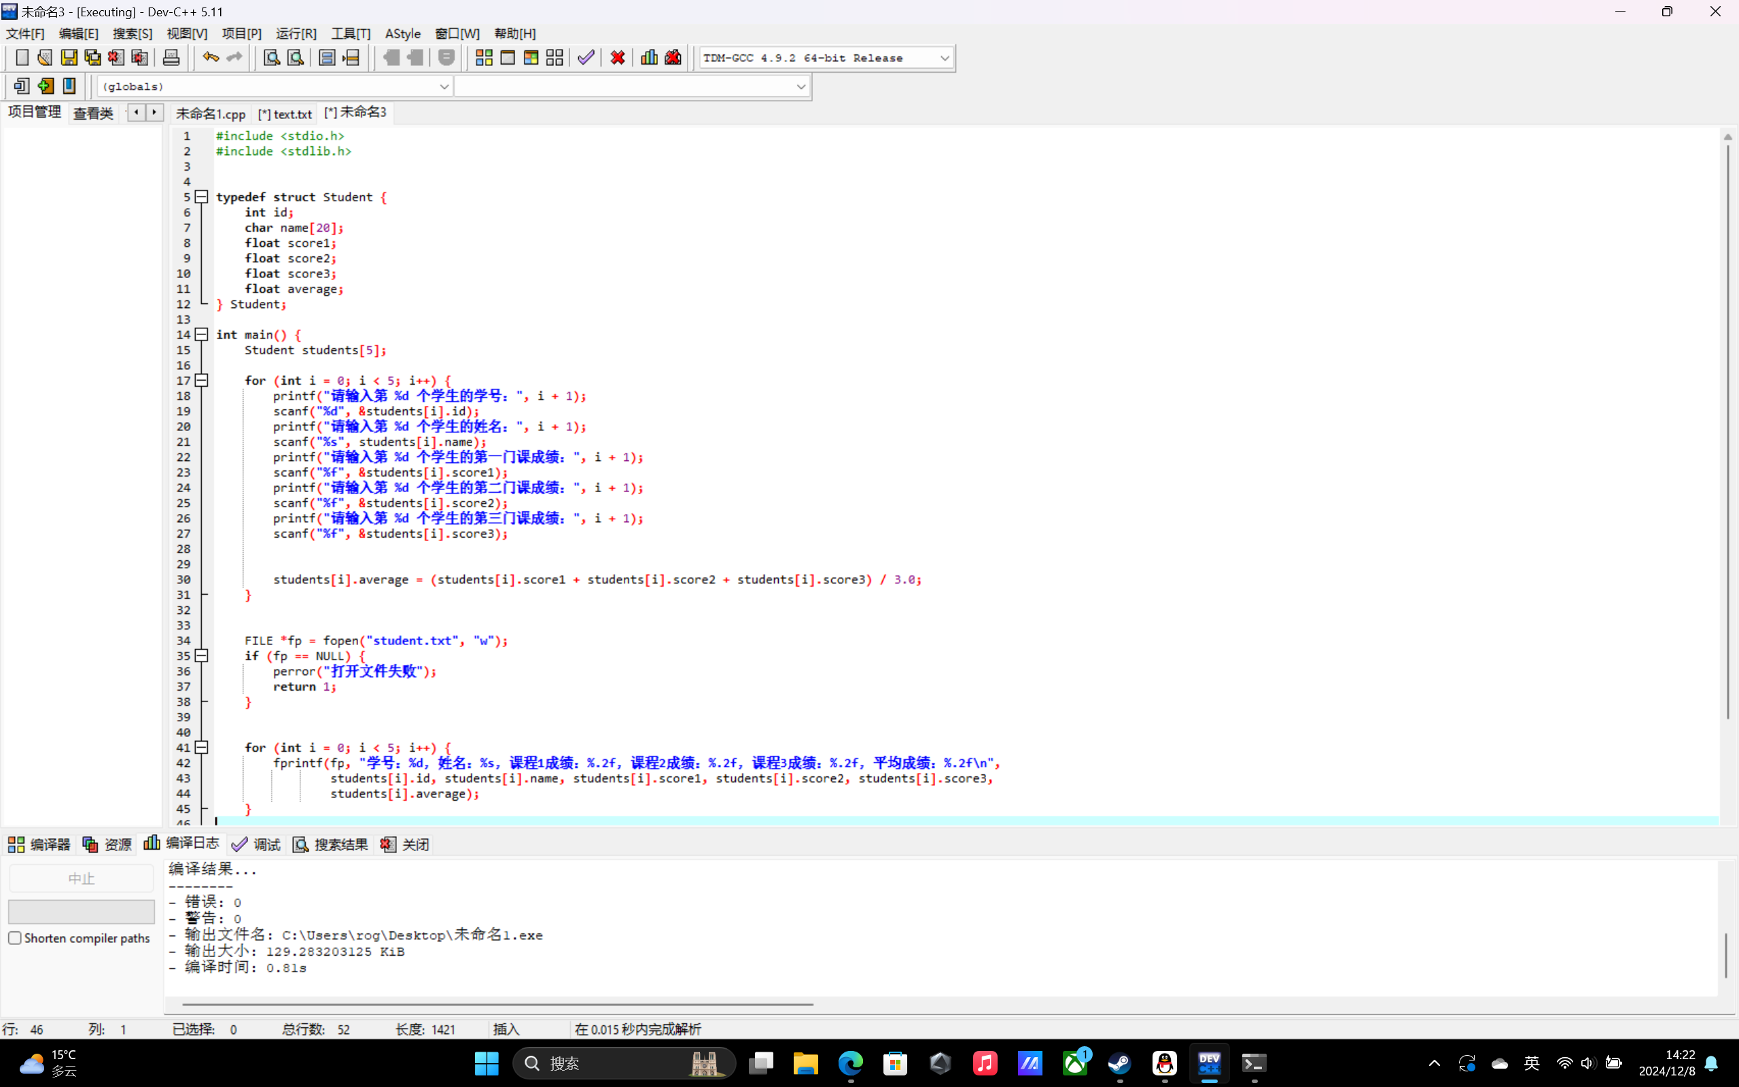The width and height of the screenshot is (1739, 1087).
Task: Click the compile log horizontal scrollbar
Action: pyautogui.click(x=497, y=1003)
